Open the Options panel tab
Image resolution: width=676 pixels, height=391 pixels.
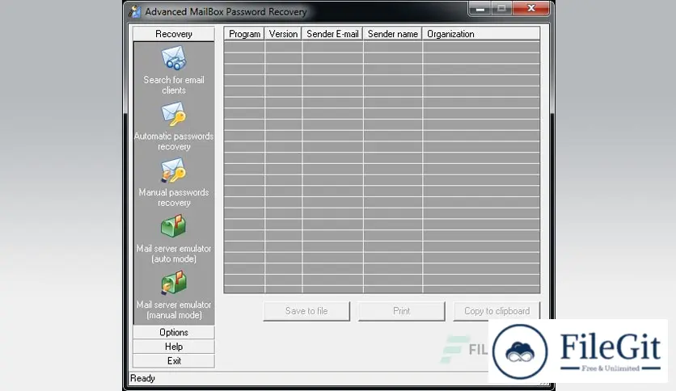(174, 333)
